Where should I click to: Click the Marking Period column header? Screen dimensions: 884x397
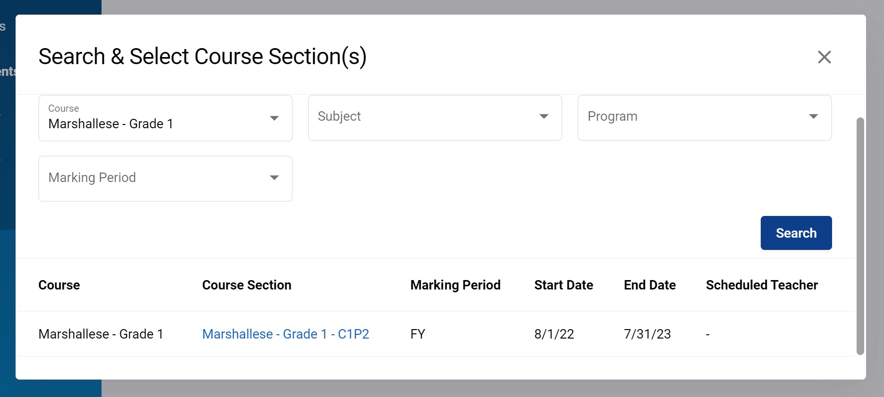tap(455, 285)
